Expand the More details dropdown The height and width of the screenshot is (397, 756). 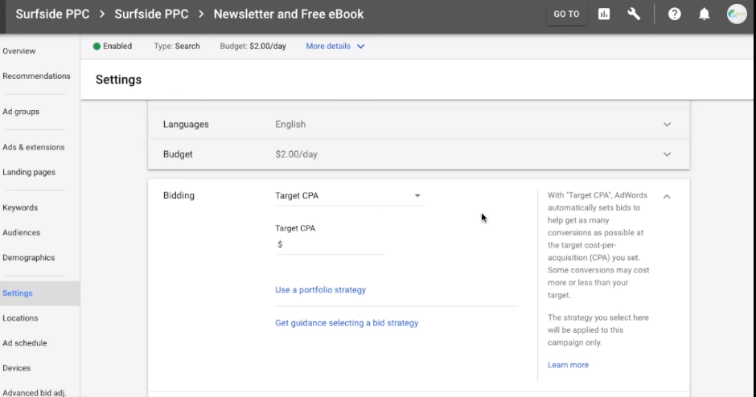pyautogui.click(x=335, y=47)
